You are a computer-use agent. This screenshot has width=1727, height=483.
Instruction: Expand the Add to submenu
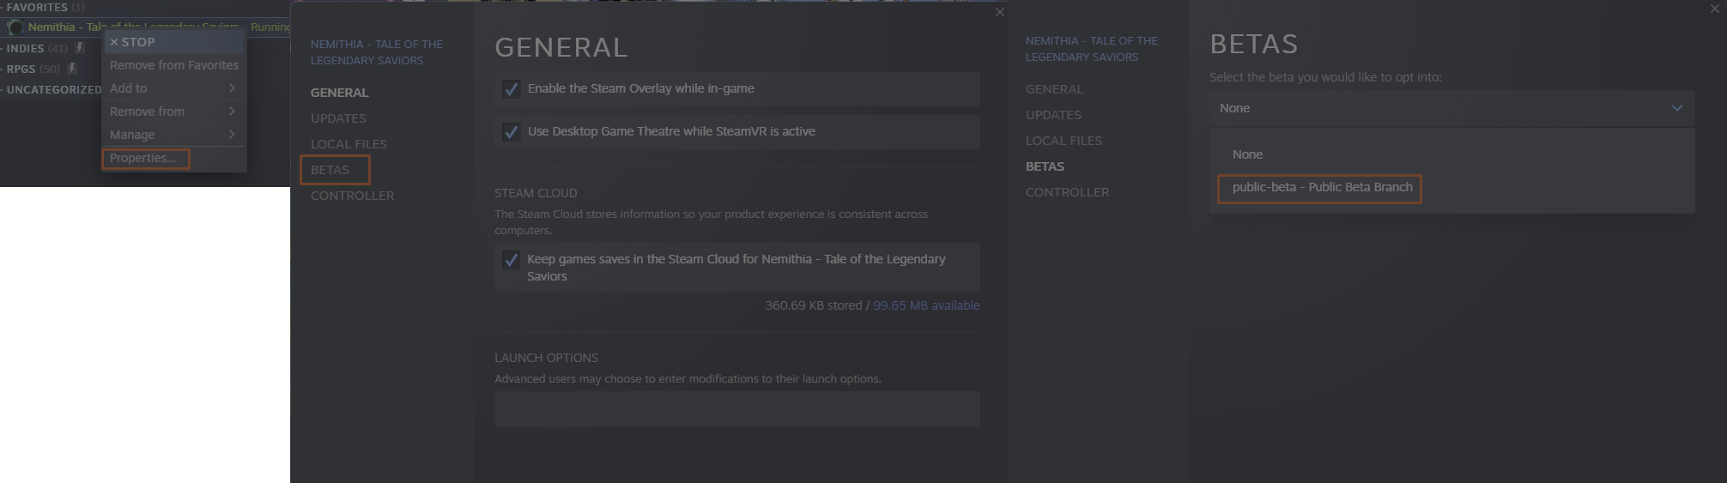(173, 88)
